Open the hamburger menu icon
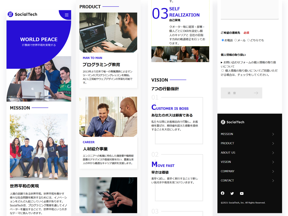Screen dimensions: 288x216 [66, 15]
